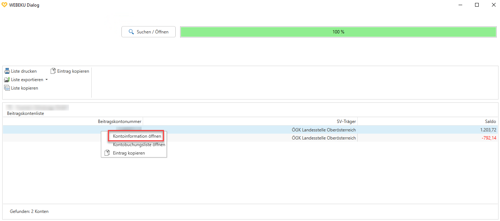Expand the Liste exportieren dropdown arrow

point(47,80)
